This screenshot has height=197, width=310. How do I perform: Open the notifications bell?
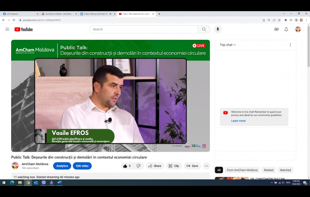pyautogui.click(x=286, y=29)
